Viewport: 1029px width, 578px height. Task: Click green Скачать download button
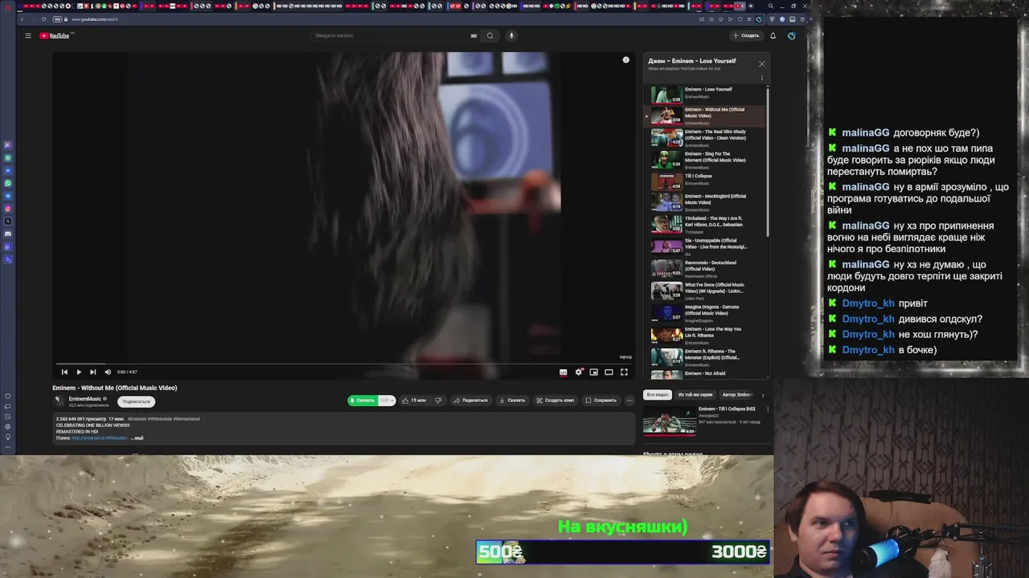pyautogui.click(x=363, y=400)
